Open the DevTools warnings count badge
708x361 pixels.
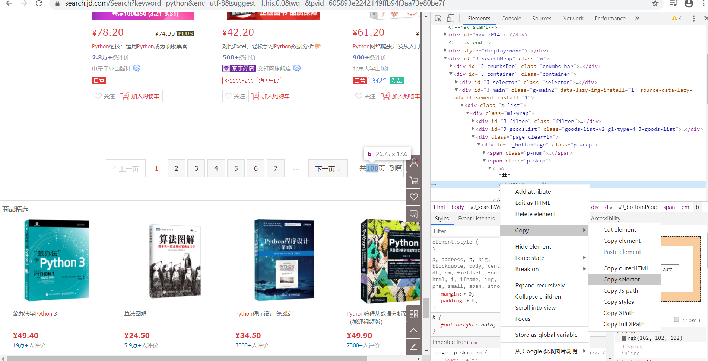(677, 18)
